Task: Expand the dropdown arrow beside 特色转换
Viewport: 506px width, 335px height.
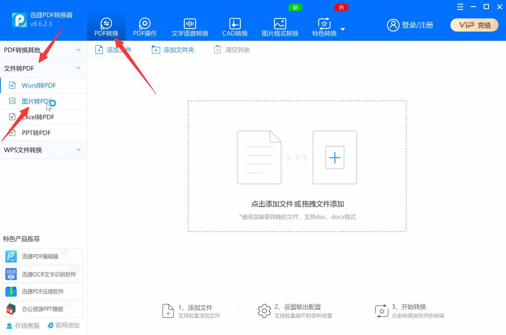Action: click(x=343, y=29)
